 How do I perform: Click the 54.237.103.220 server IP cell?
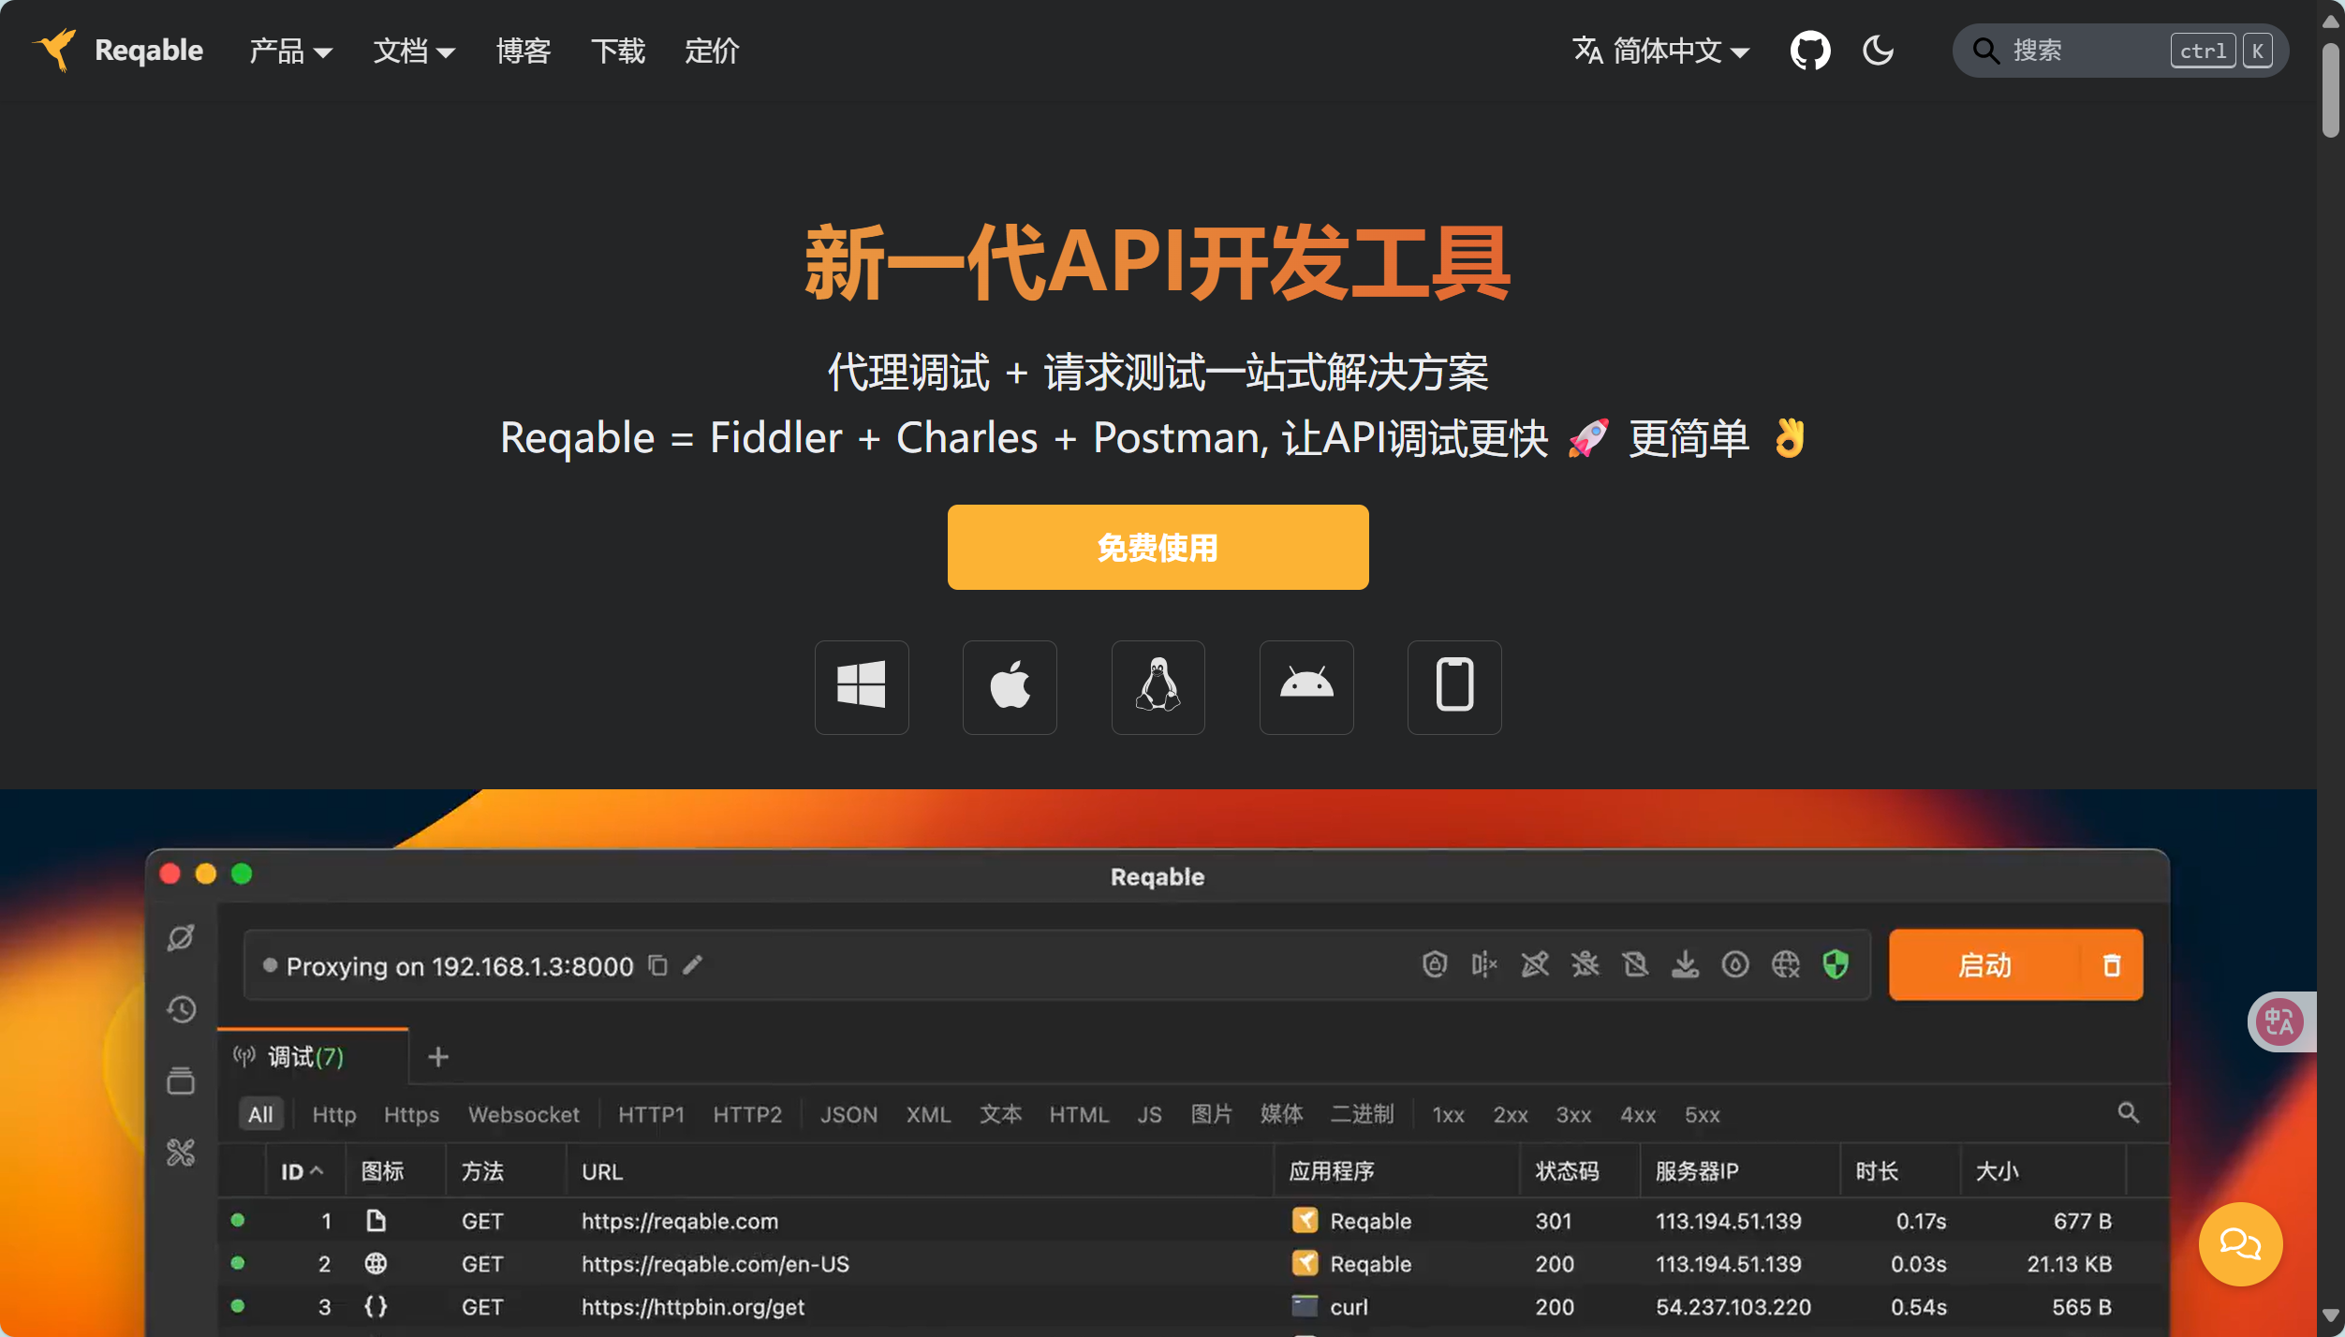pos(1733,1307)
